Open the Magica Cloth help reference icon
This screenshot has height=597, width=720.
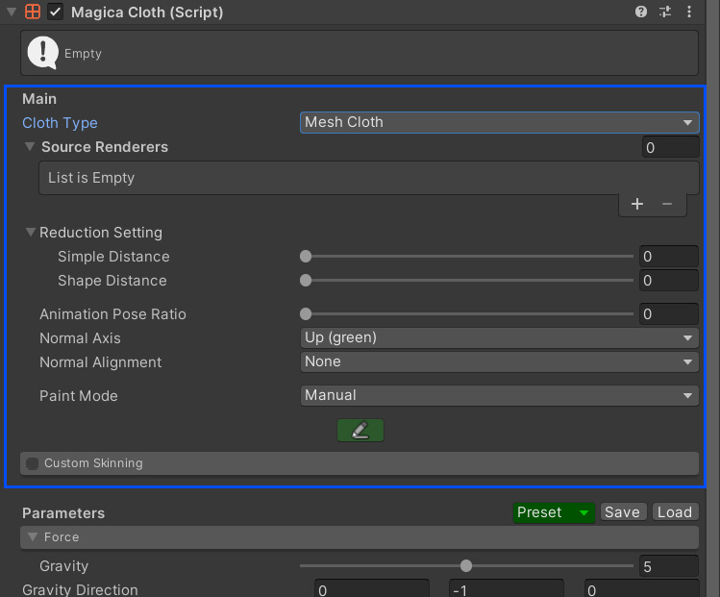641,12
